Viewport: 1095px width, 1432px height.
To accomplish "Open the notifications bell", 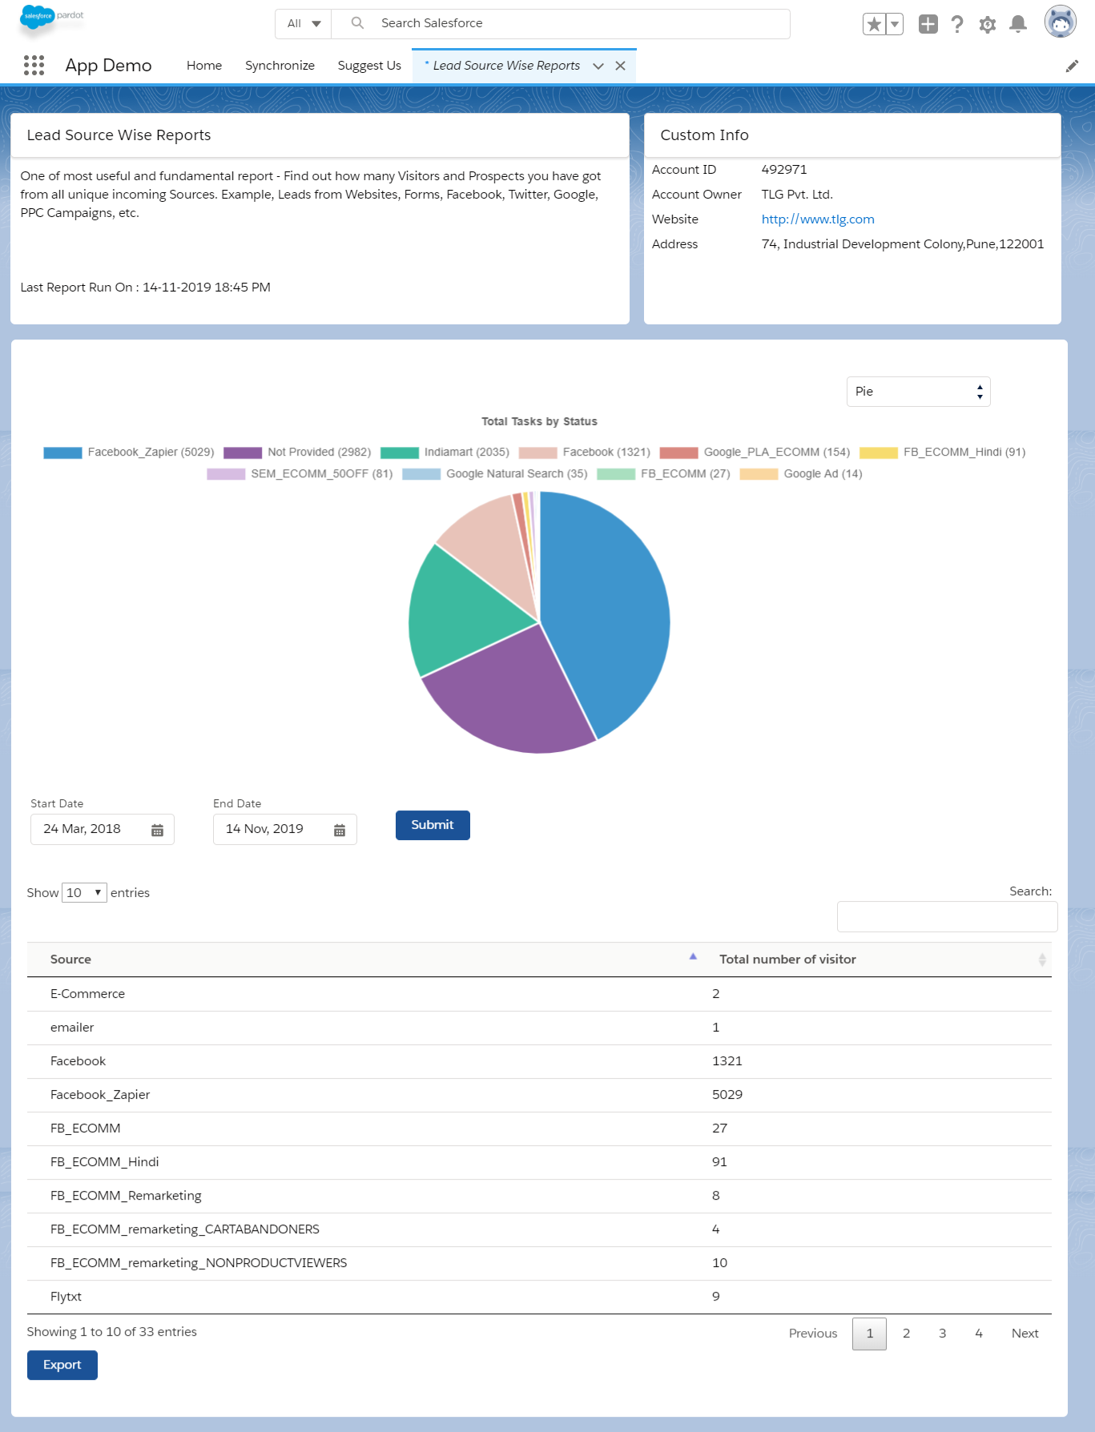I will point(1018,25).
